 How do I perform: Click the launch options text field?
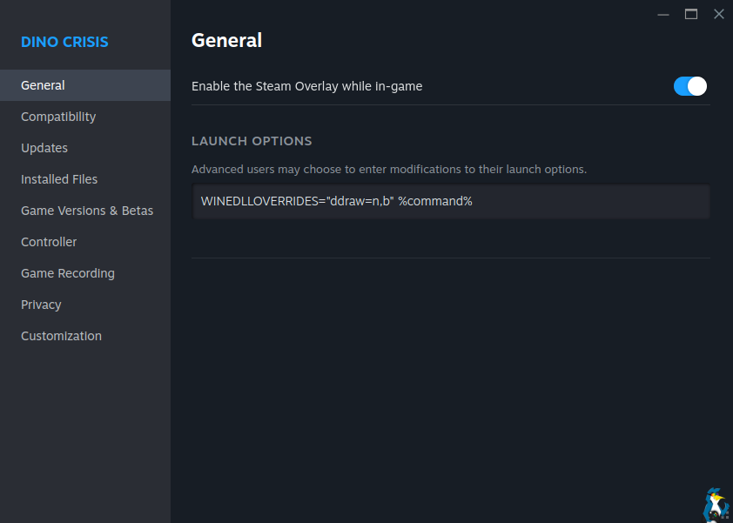[x=451, y=201]
